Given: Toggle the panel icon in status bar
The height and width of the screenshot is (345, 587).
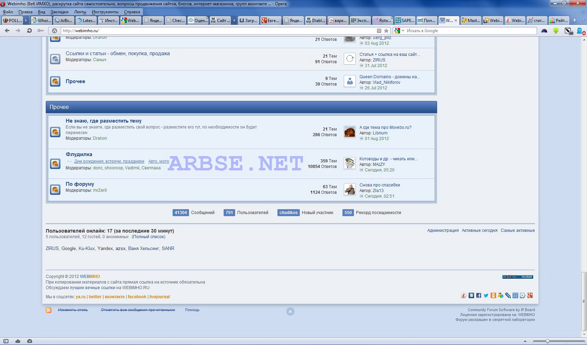Looking at the screenshot, I should pyautogui.click(x=6, y=341).
